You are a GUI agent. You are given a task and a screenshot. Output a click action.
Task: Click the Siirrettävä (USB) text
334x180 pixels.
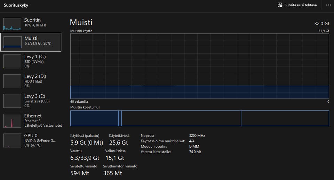(x=37, y=101)
